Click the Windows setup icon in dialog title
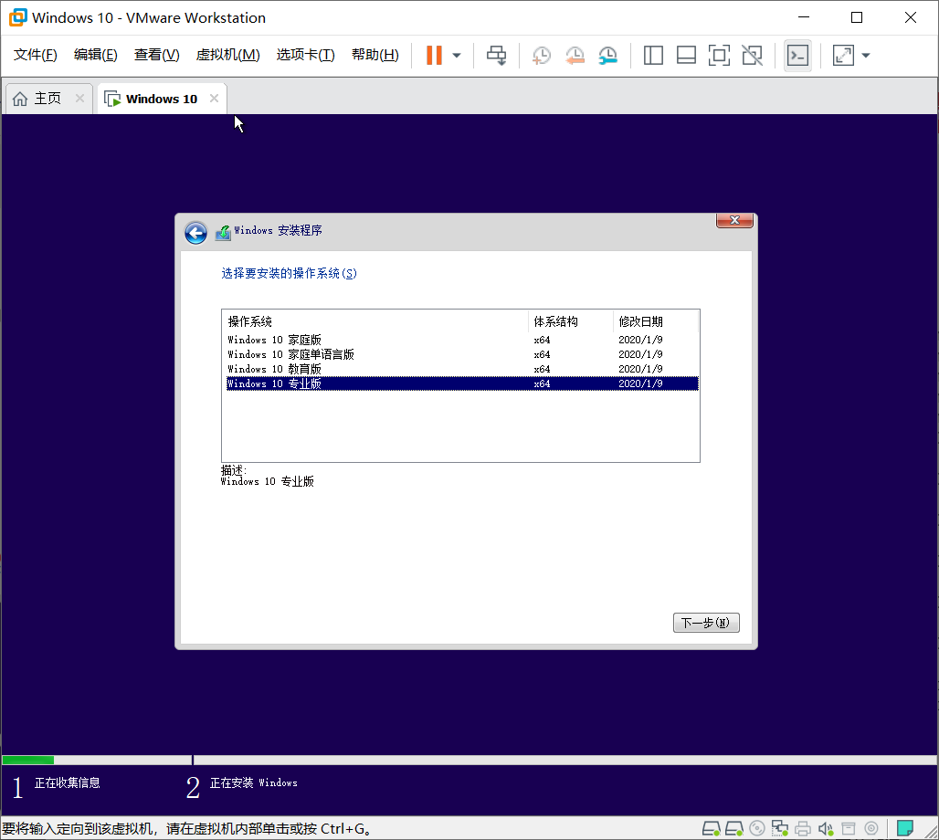 click(223, 232)
